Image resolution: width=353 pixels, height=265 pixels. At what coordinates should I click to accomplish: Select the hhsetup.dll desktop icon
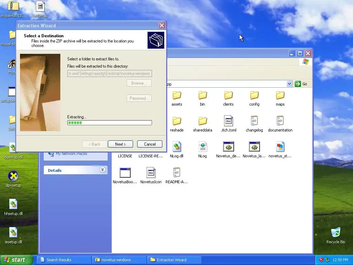click(x=13, y=207)
